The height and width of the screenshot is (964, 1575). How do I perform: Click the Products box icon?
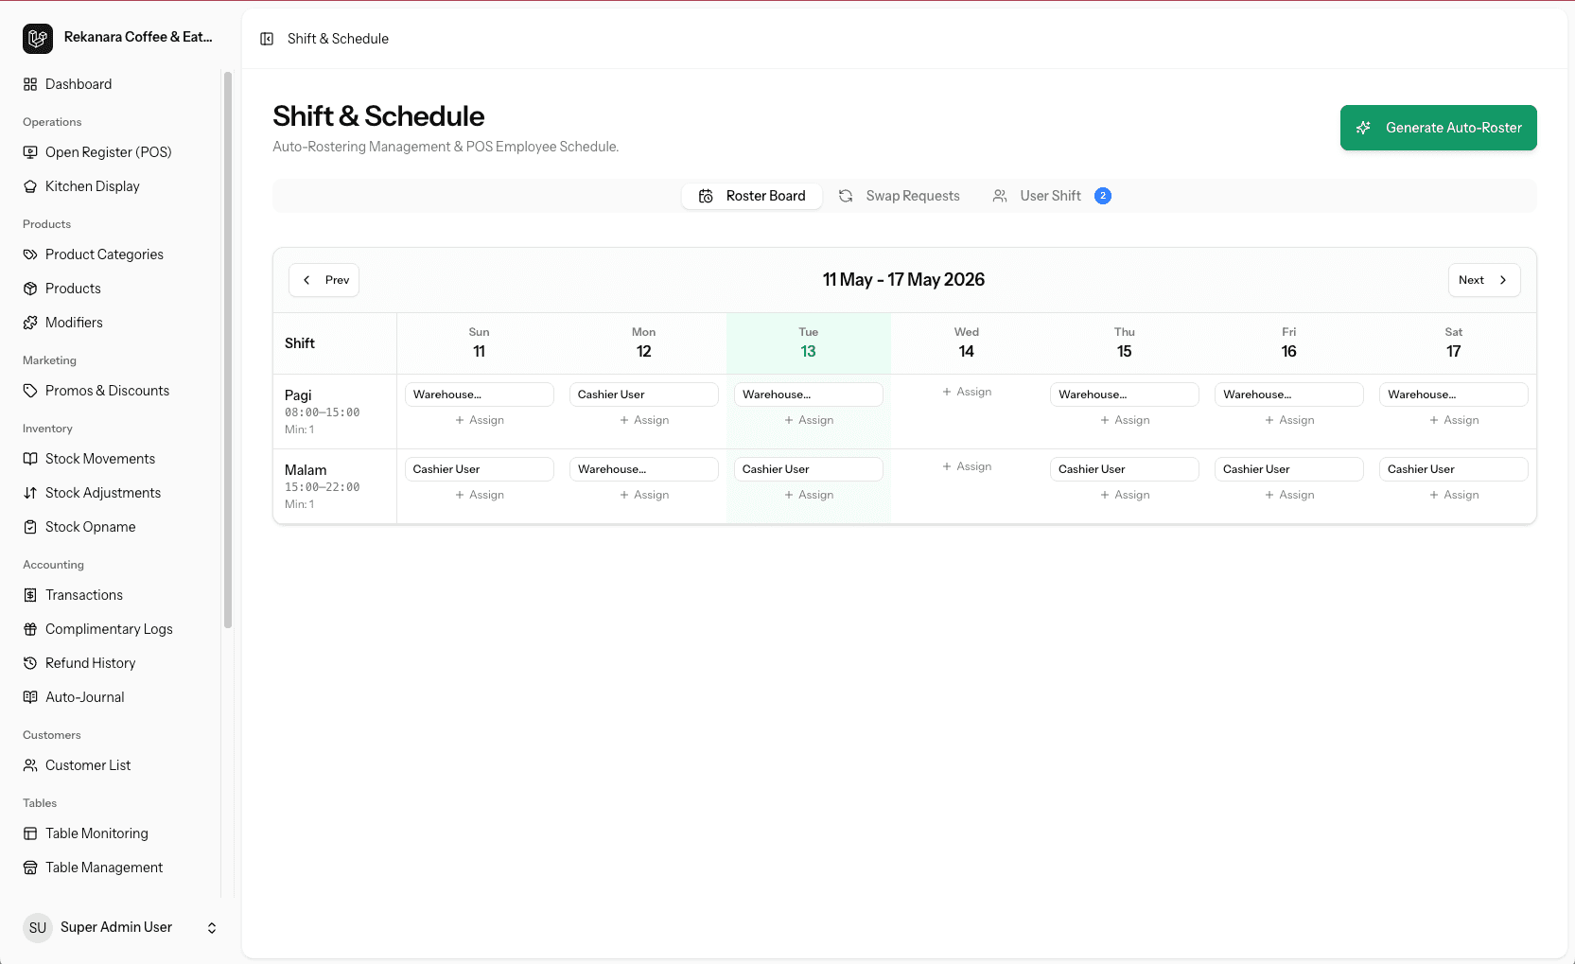click(30, 289)
